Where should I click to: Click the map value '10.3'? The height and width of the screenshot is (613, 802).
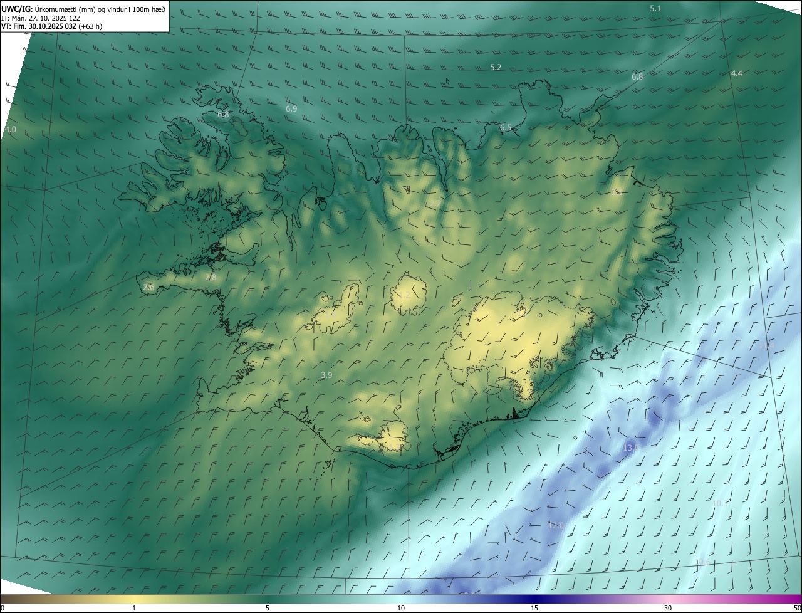(x=721, y=503)
